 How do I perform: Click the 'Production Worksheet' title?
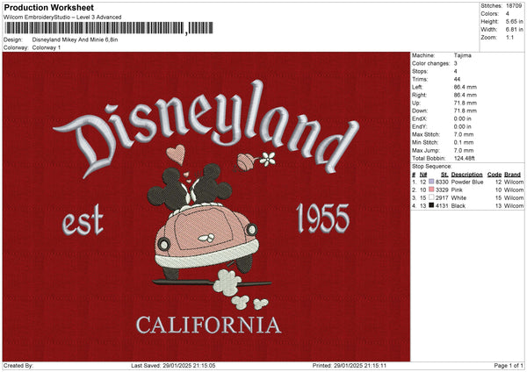coord(48,7)
